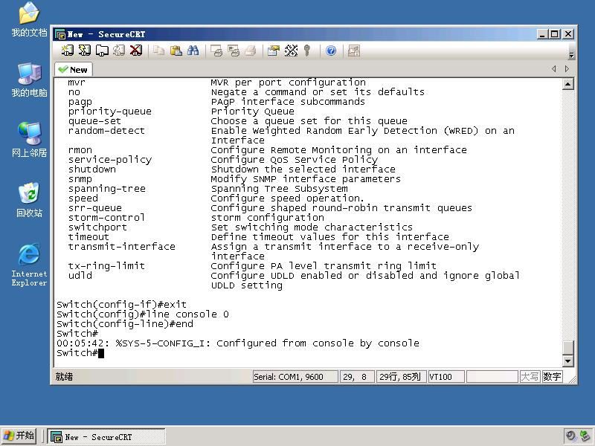Click the 'switchport' command entry
Screen dimensions: 595x446
click(97, 227)
